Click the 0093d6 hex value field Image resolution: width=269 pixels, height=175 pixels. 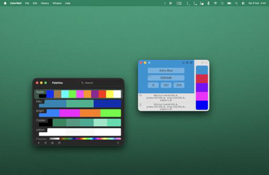click(166, 78)
